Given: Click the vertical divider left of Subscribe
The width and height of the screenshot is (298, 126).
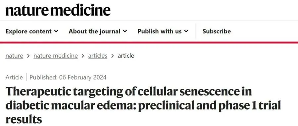Looking at the screenshot, I should click(x=196, y=31).
